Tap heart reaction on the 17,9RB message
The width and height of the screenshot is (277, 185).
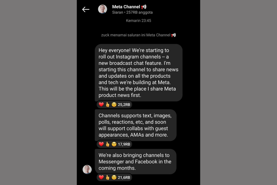pyautogui.click(x=101, y=144)
